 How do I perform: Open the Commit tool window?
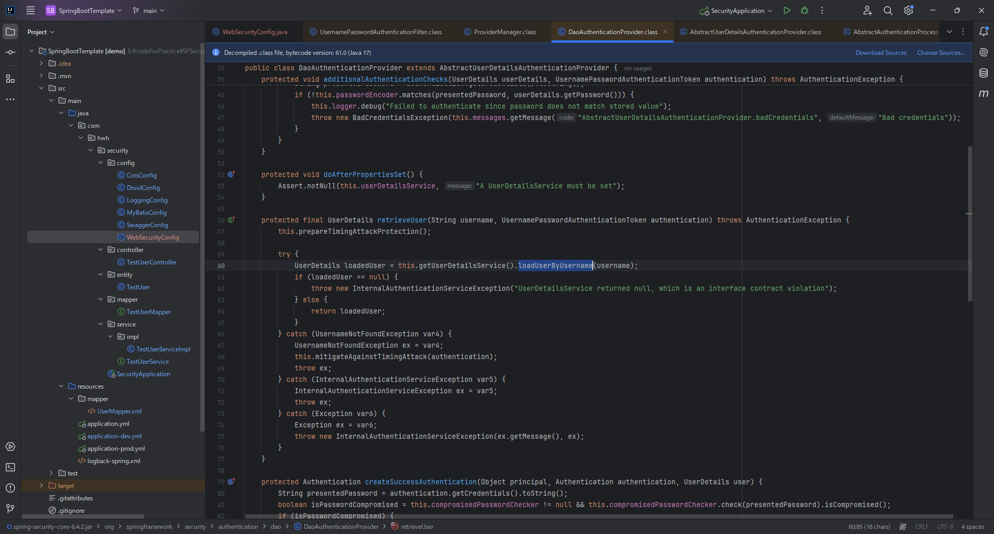[10, 52]
